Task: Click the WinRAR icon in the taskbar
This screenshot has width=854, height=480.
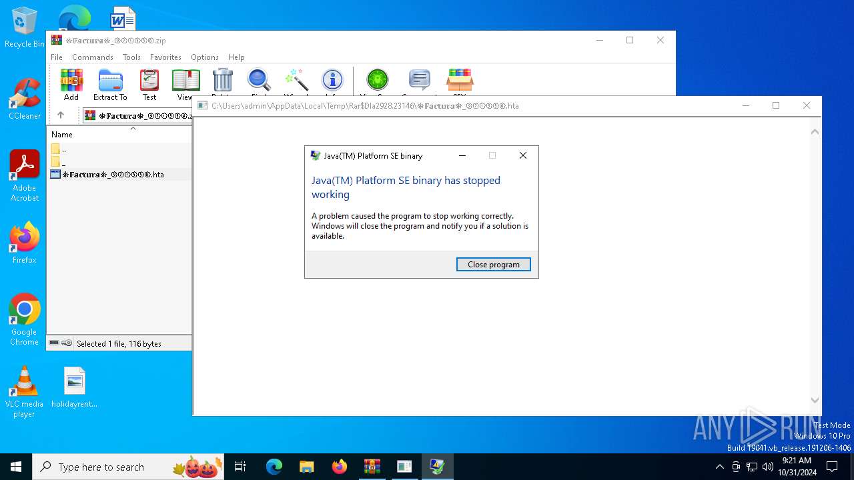Action: tap(372, 467)
